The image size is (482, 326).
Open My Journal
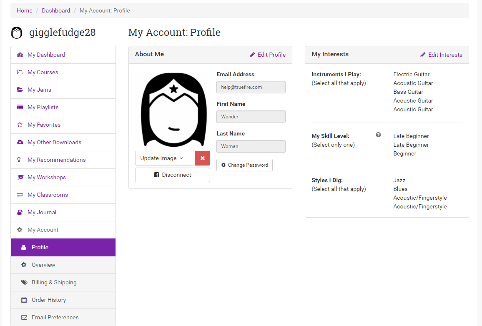pyautogui.click(x=63, y=213)
